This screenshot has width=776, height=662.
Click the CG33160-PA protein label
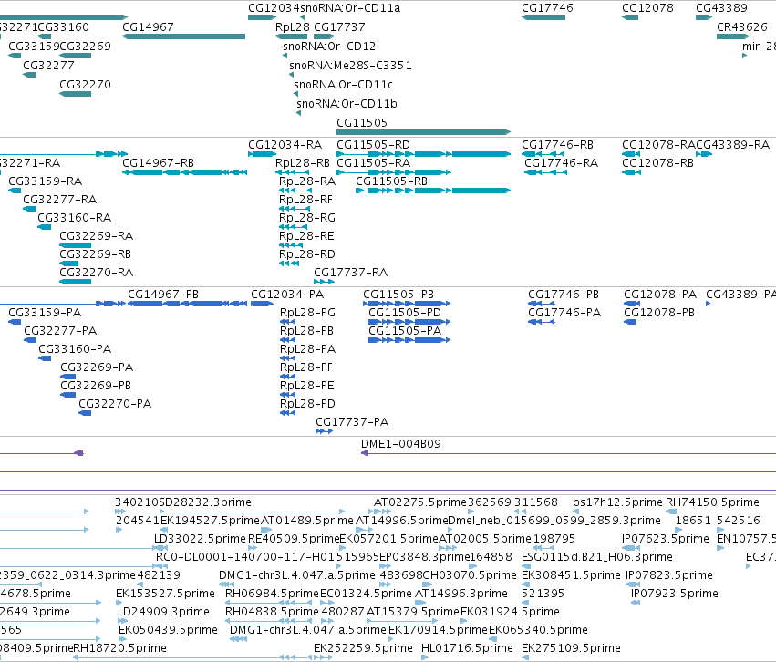pos(75,349)
